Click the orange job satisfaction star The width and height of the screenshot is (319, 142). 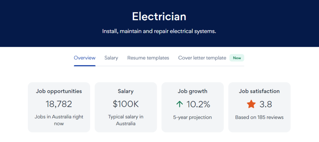point(251,104)
